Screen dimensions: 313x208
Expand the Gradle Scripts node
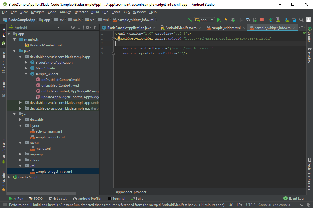(9, 177)
